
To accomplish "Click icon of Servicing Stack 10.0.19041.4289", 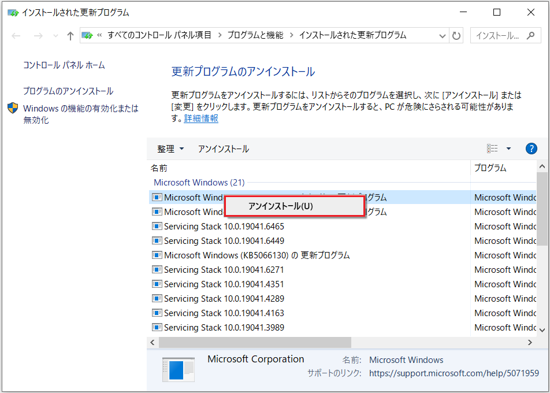I will point(157,298).
